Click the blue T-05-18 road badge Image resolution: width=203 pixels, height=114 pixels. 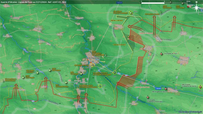click(x=119, y=3)
